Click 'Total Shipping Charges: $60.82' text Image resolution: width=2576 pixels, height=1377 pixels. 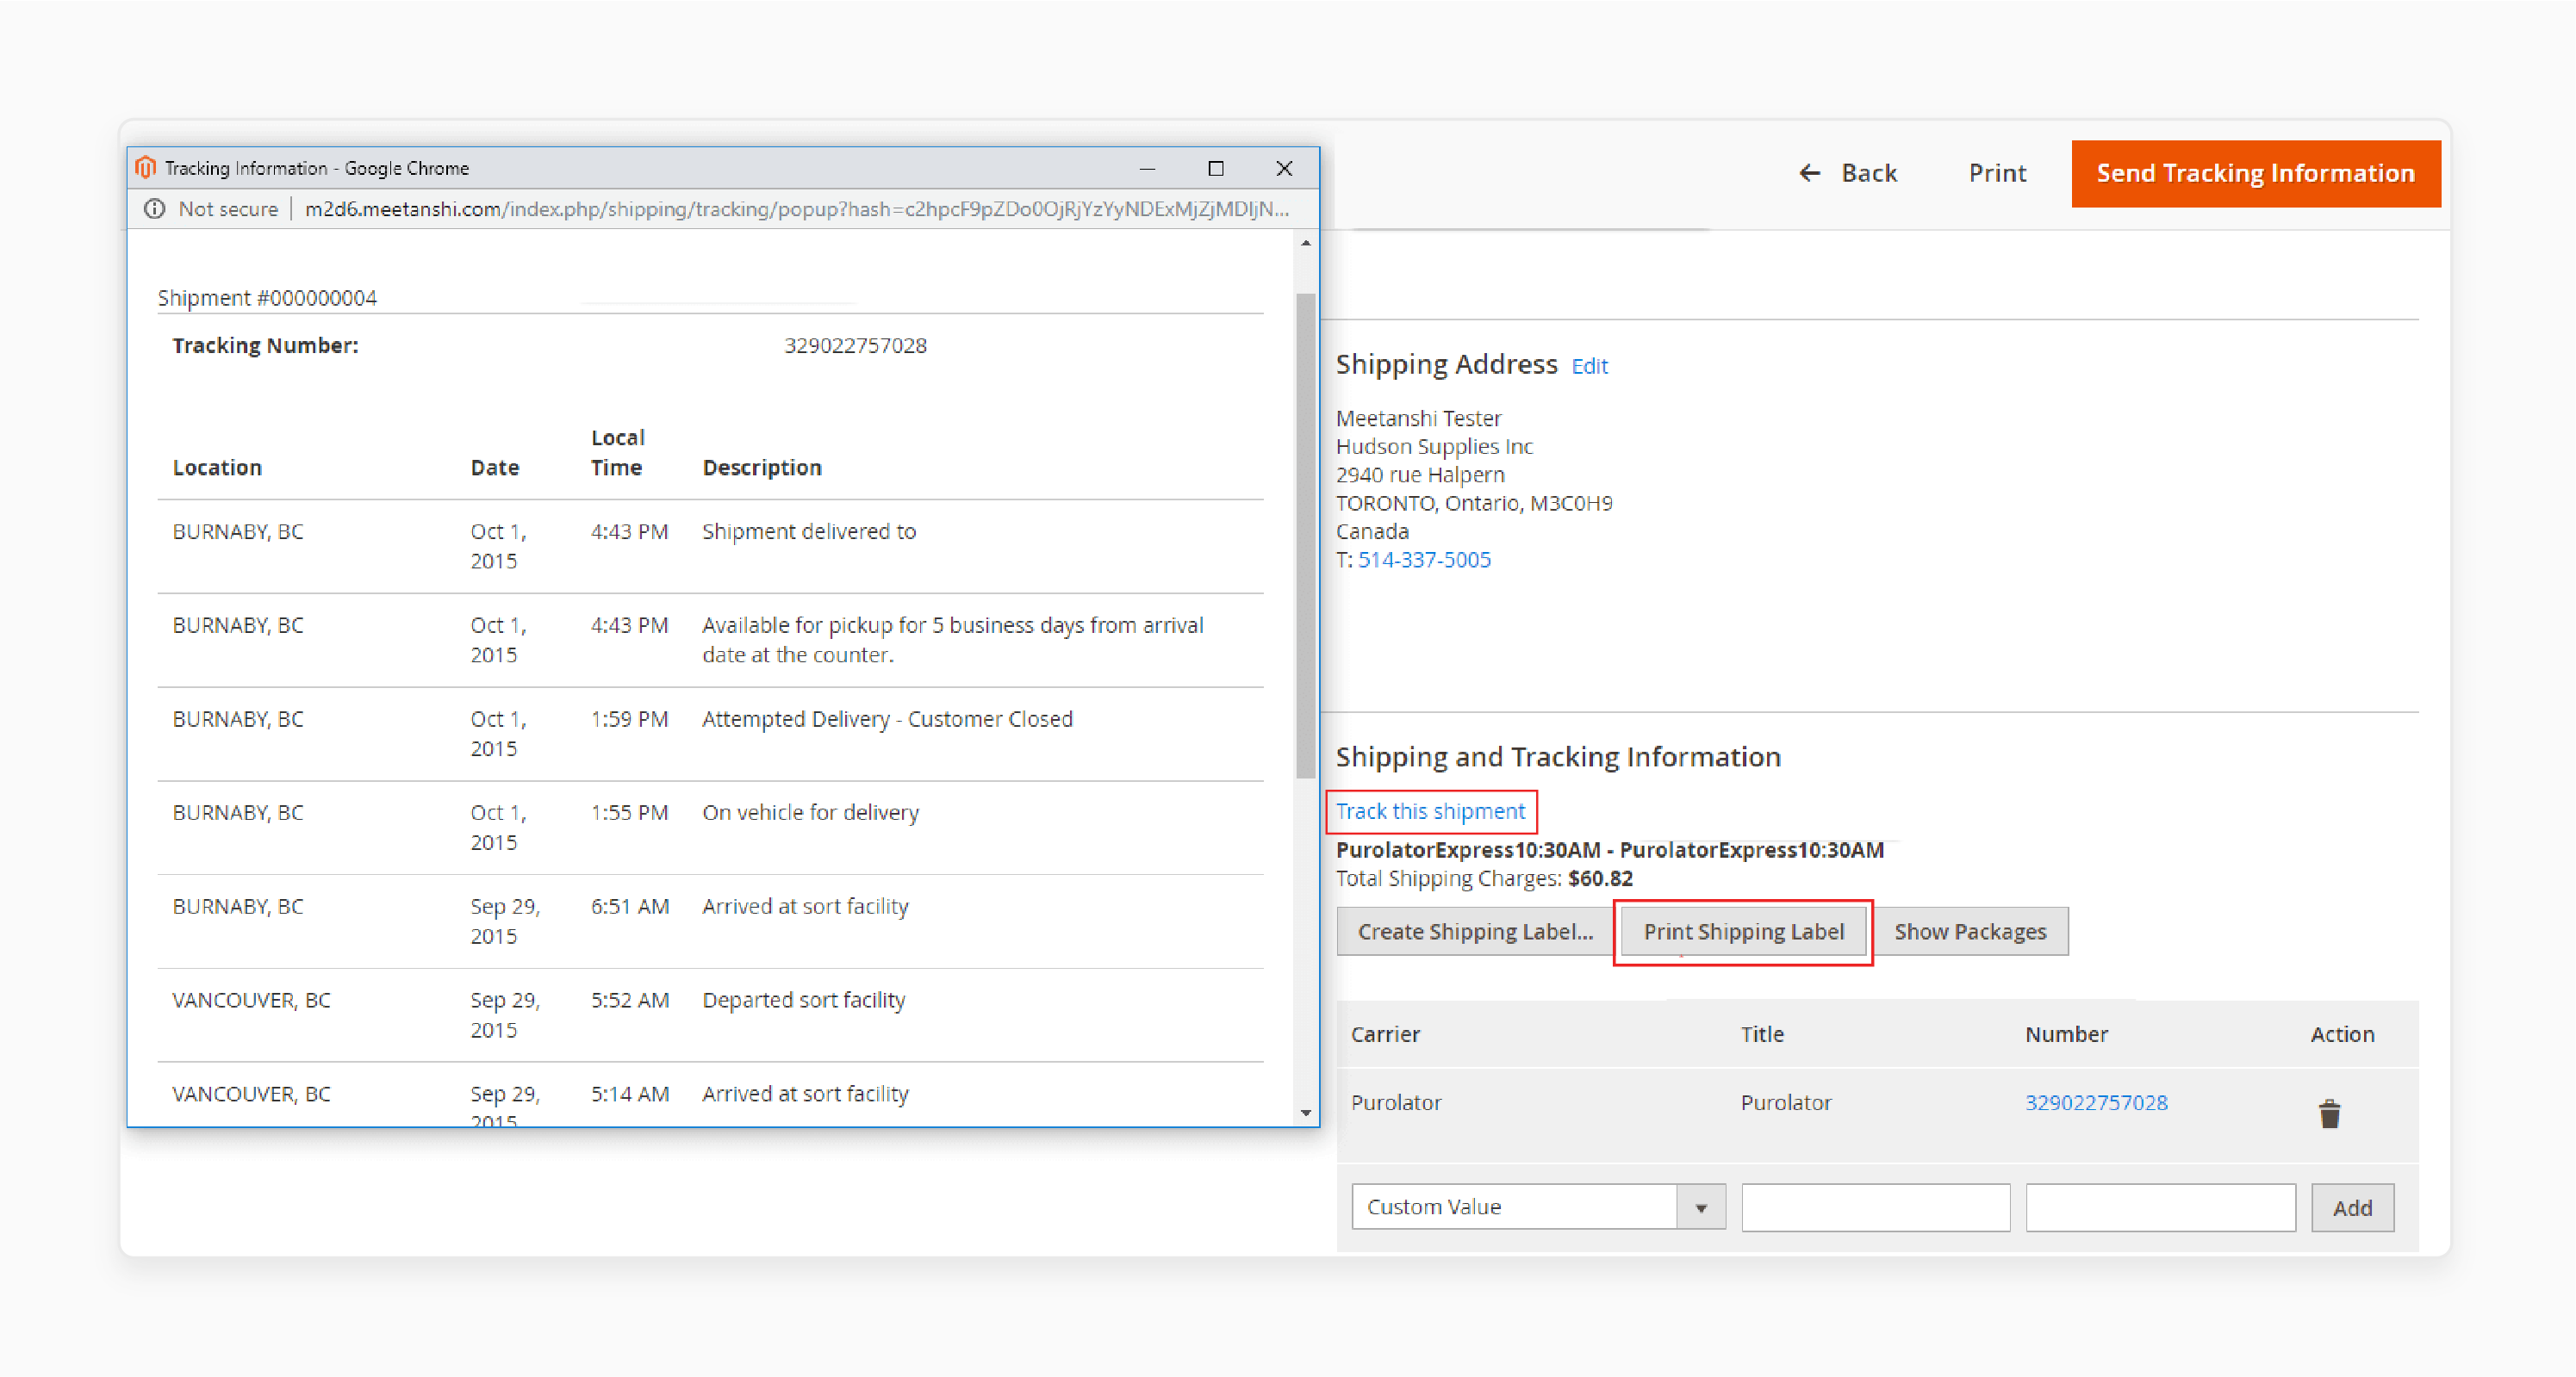[x=1484, y=878]
